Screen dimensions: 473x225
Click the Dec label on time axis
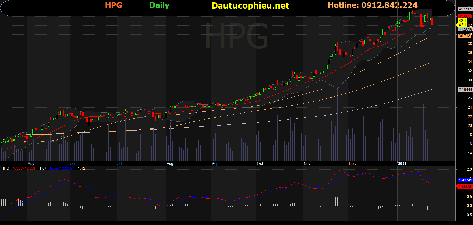[x=352, y=164]
